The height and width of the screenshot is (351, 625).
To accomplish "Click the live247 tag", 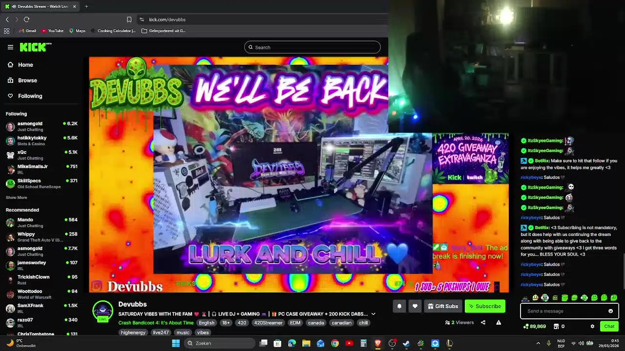I will pos(161,332).
